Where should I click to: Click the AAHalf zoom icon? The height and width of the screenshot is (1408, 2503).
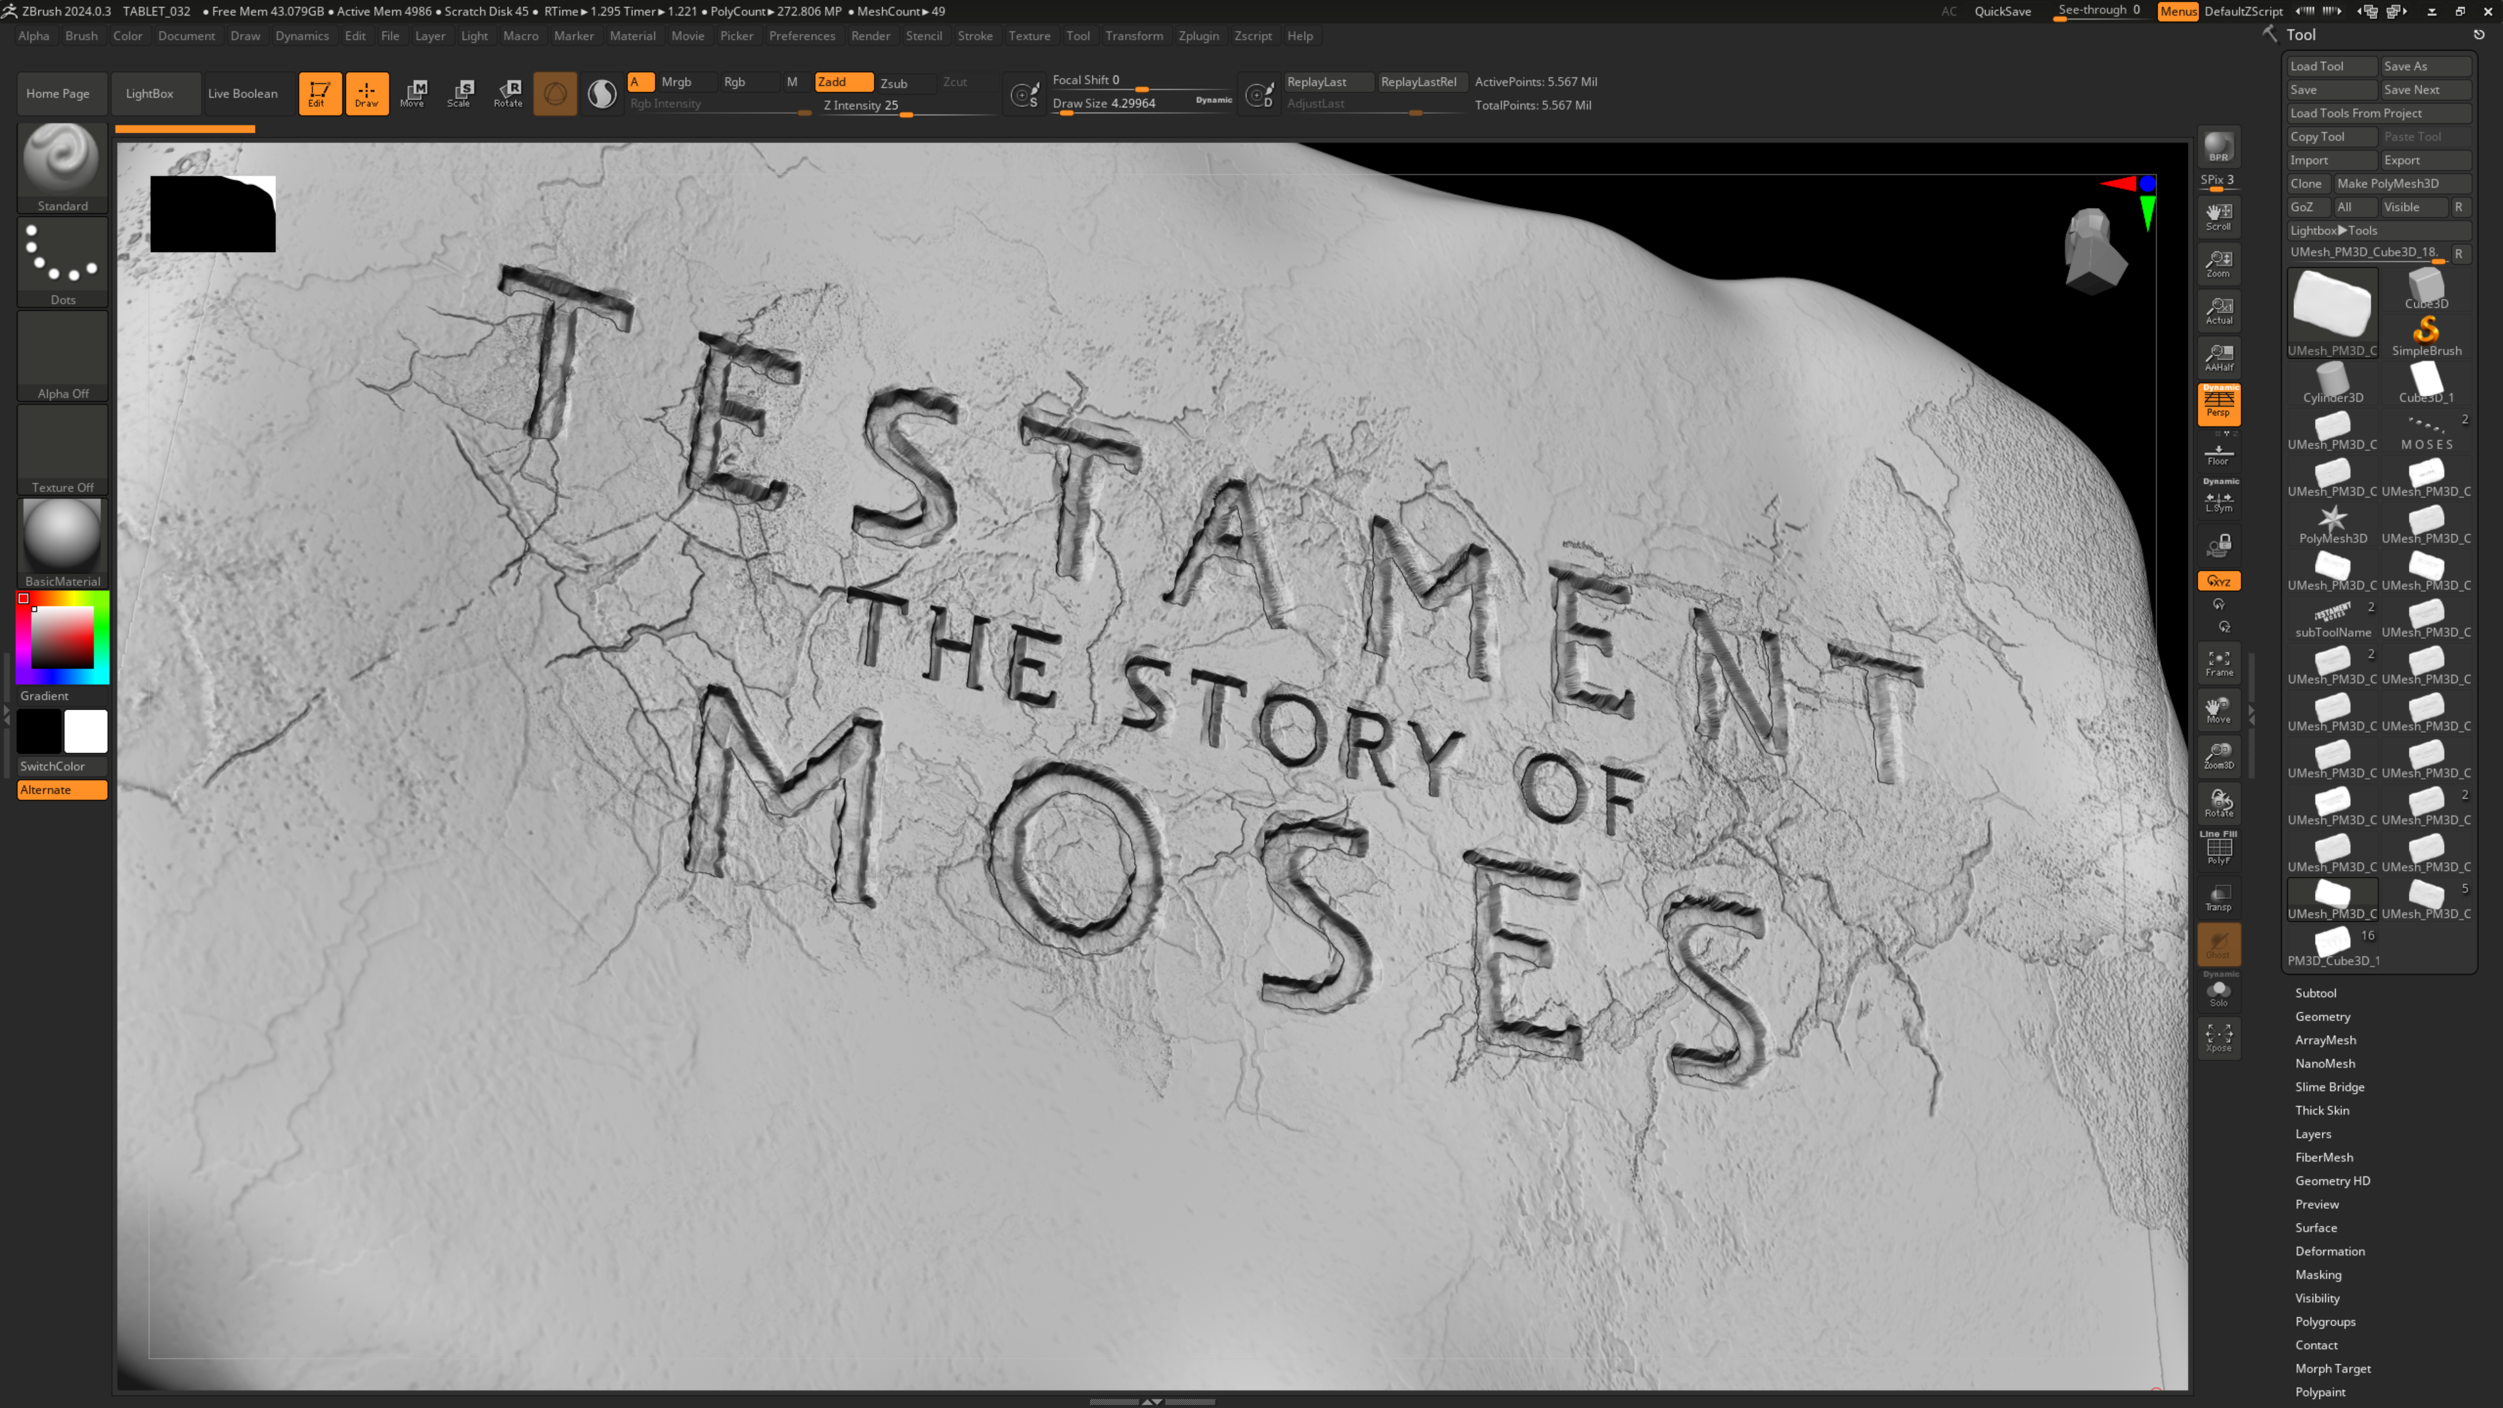click(2218, 358)
